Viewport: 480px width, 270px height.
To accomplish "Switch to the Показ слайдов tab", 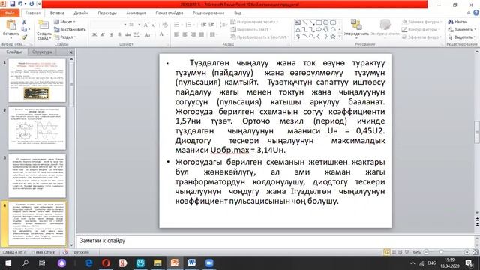I will coord(169,13).
